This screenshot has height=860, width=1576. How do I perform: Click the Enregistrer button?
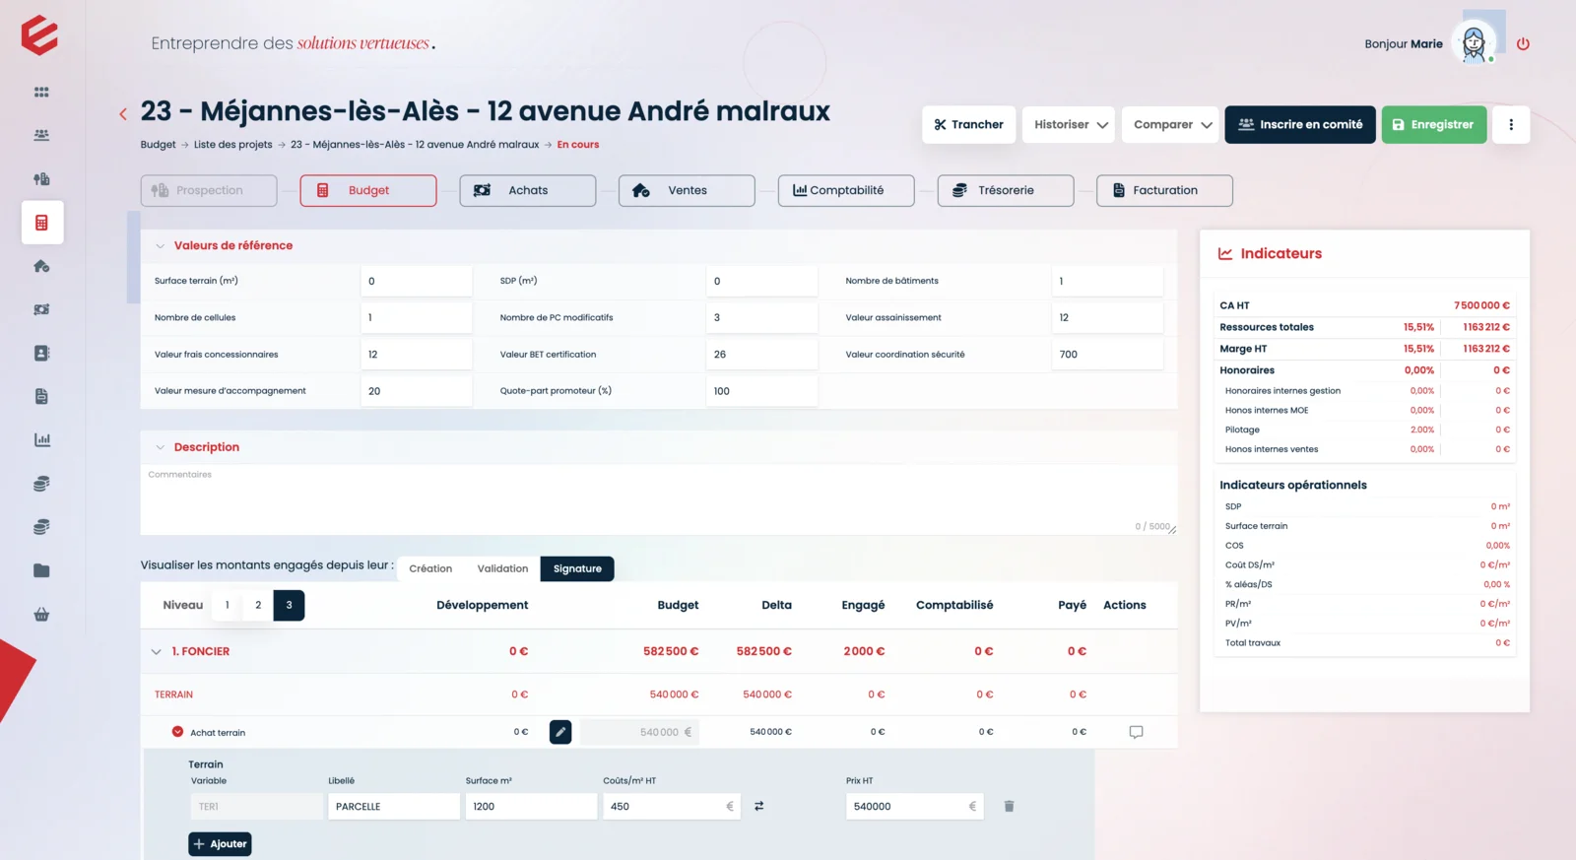click(1433, 125)
